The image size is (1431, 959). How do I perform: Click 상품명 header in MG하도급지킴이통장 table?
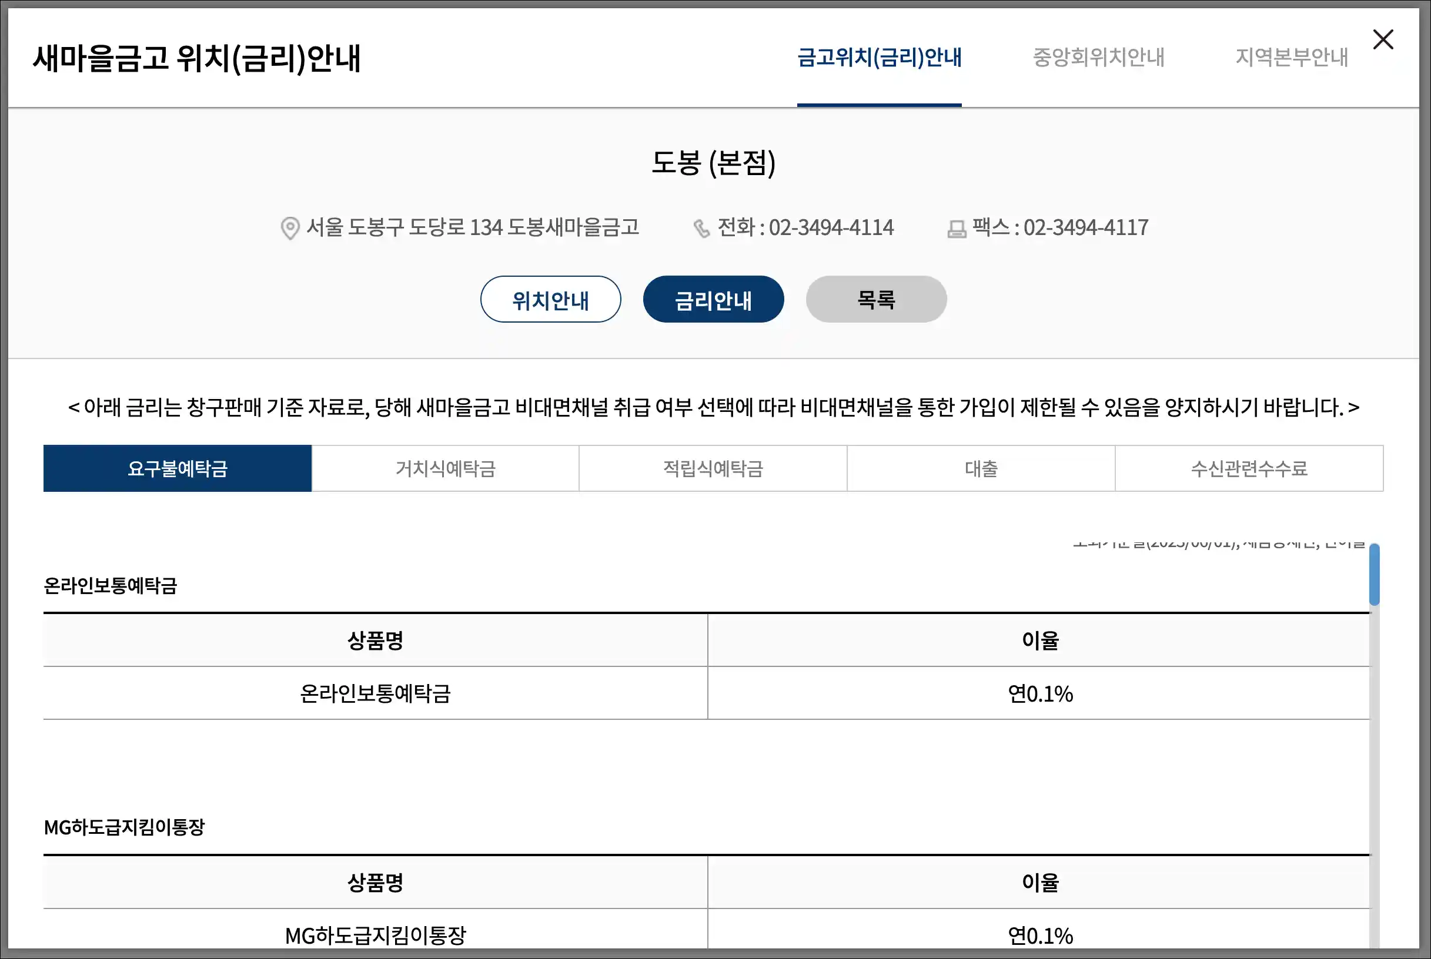[x=376, y=883]
